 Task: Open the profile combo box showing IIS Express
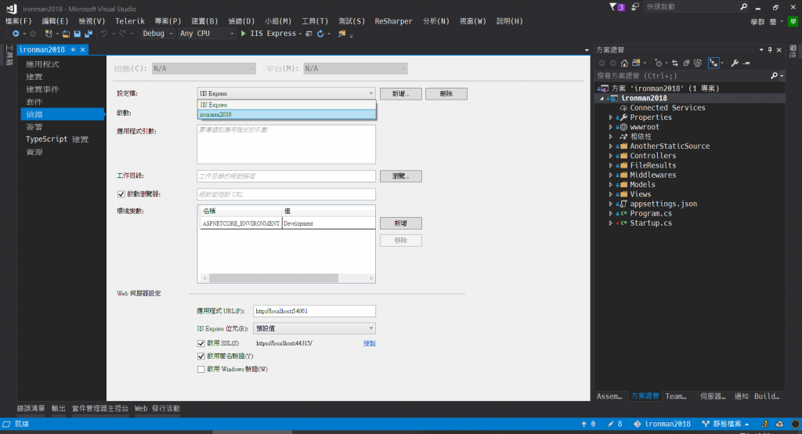(286, 94)
